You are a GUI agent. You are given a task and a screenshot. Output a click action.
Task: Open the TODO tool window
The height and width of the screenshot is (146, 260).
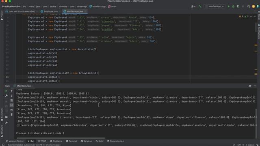click(42, 141)
